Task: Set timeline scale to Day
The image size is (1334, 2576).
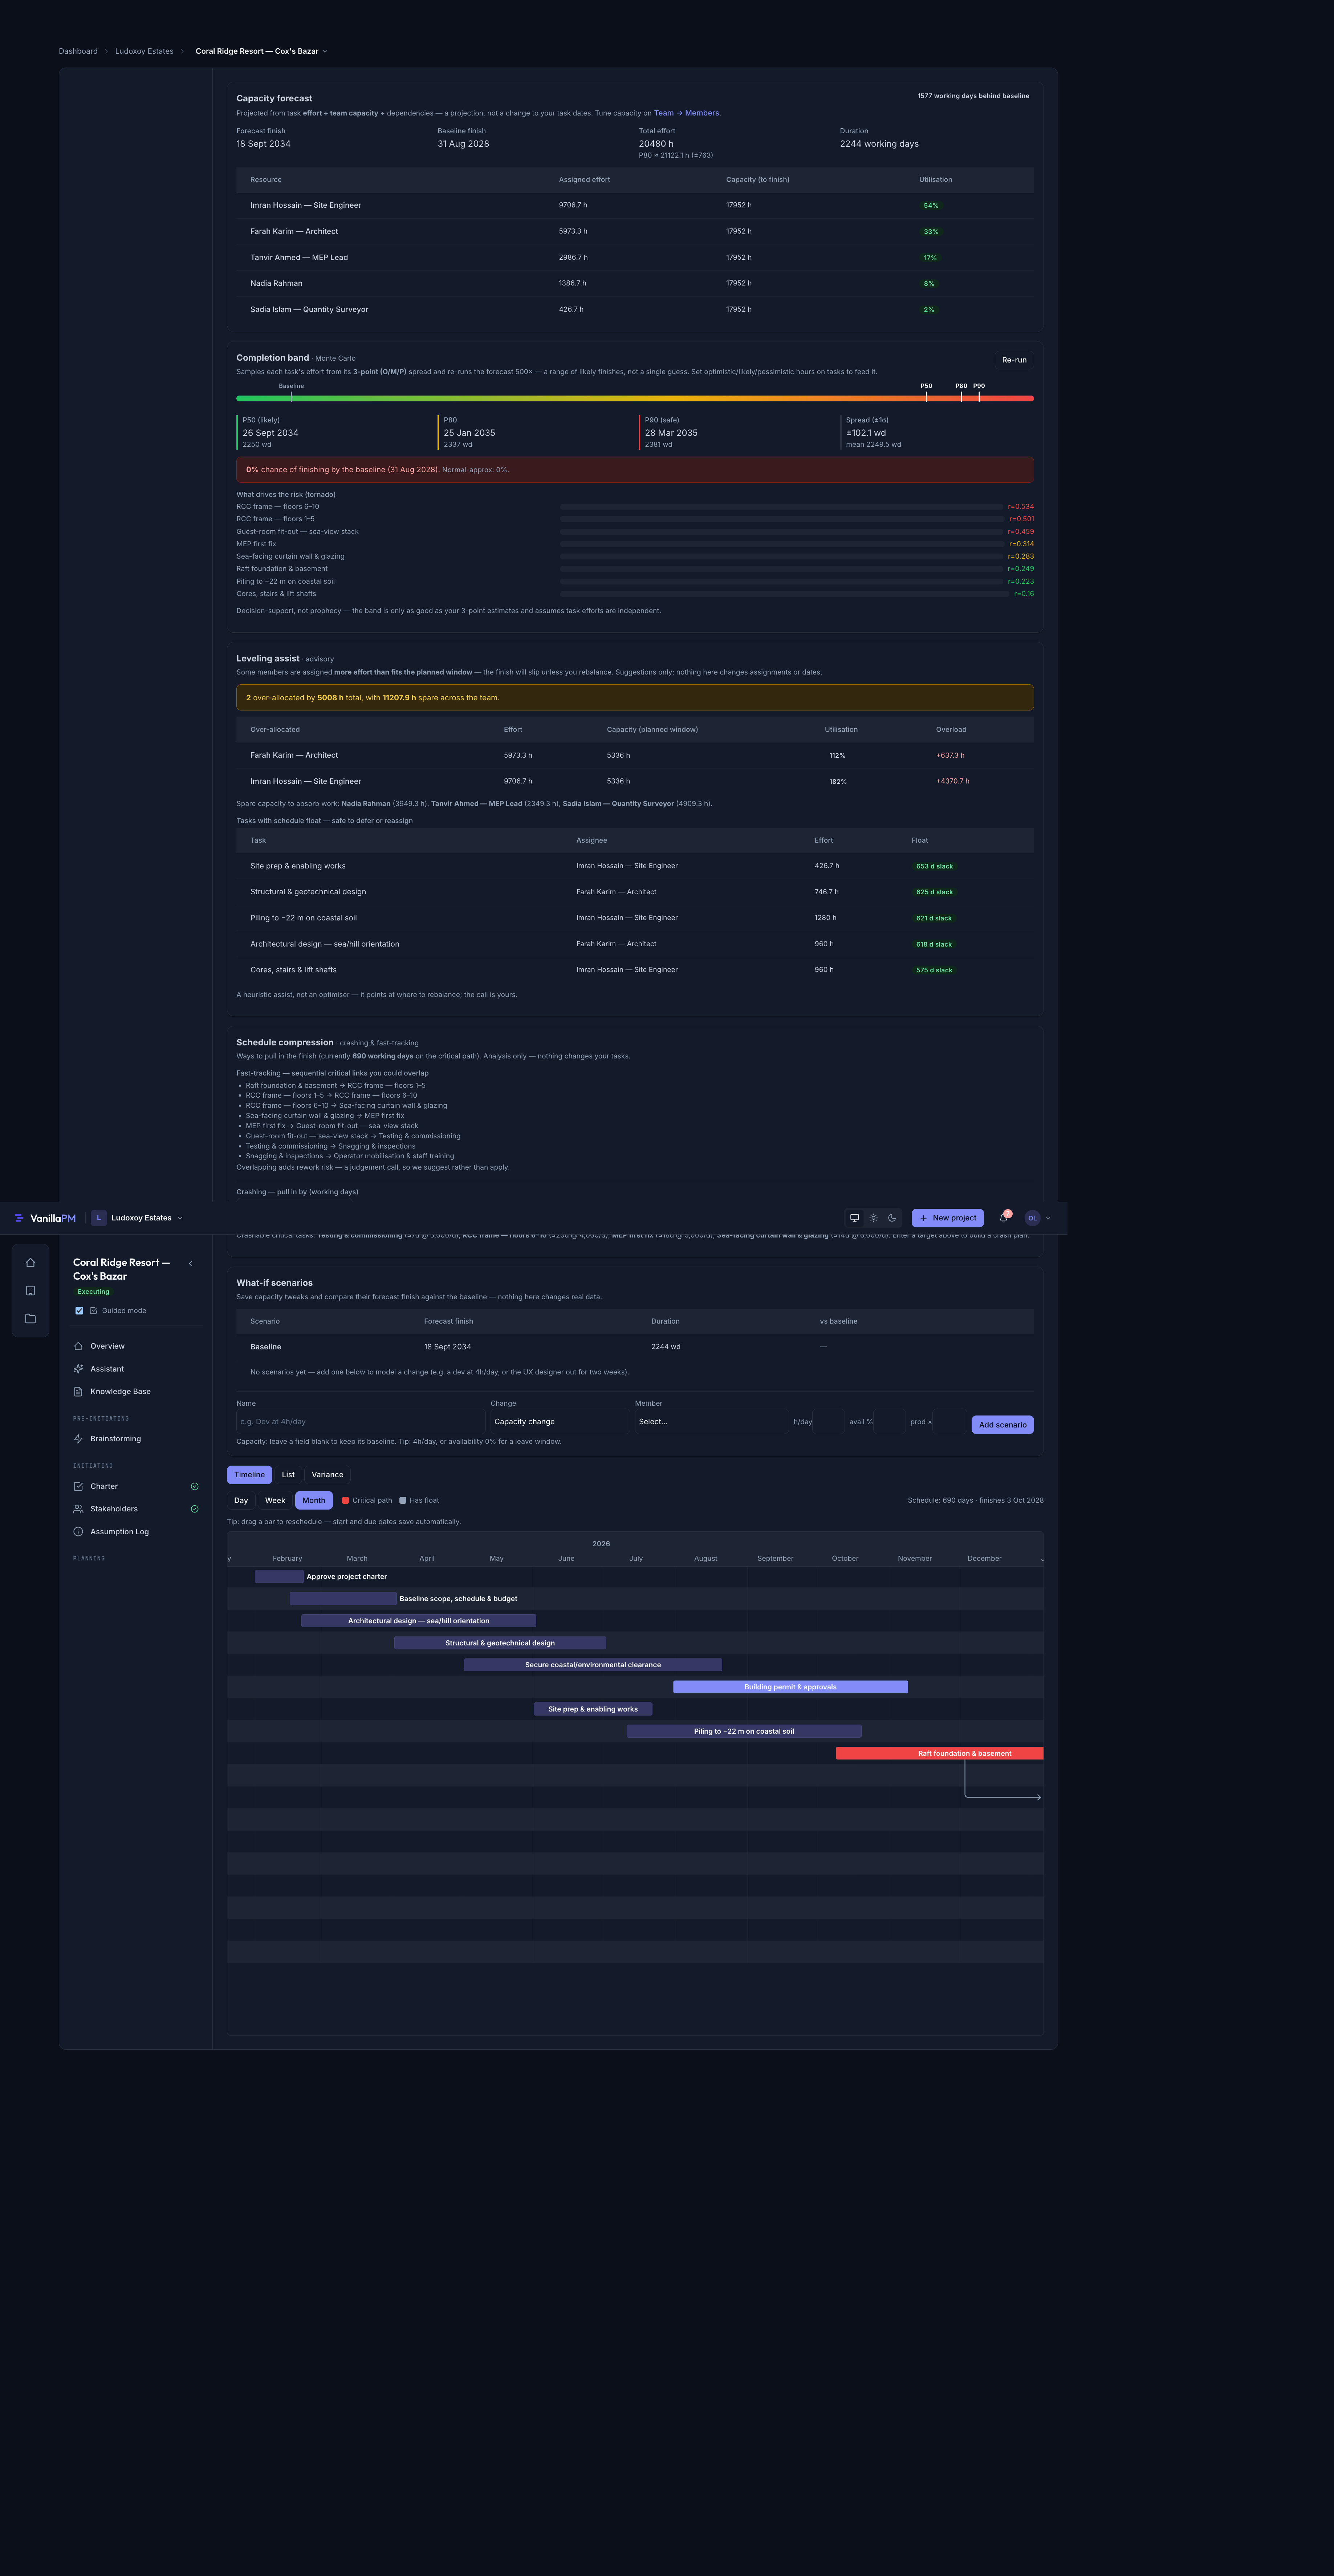Action: [x=241, y=1501]
